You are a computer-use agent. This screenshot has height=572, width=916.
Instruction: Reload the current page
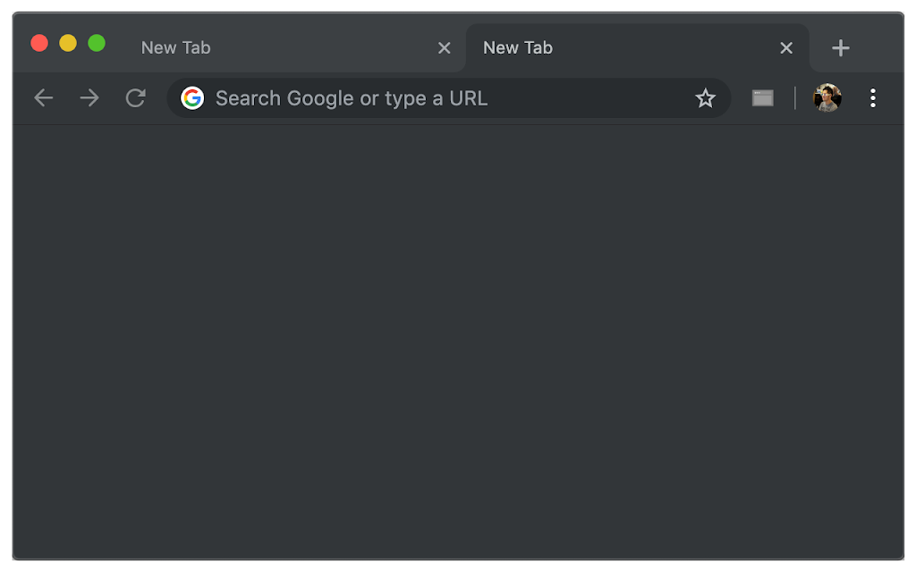[x=135, y=98]
